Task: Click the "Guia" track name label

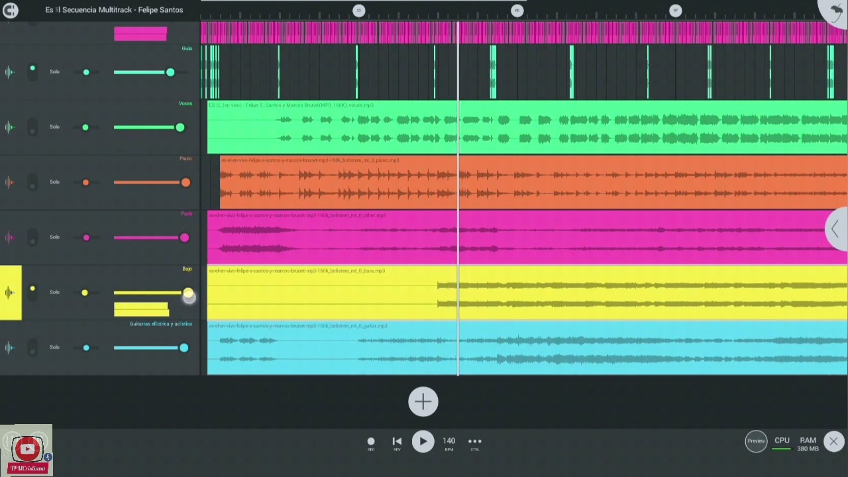Action: coord(187,48)
